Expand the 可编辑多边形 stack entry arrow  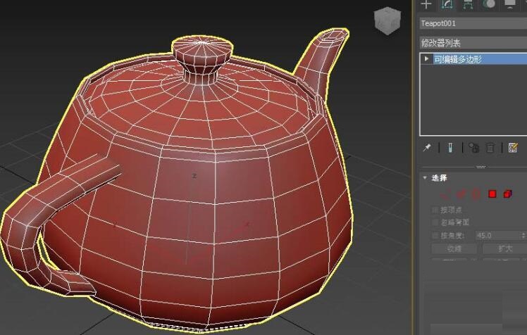pos(427,59)
